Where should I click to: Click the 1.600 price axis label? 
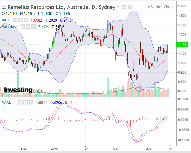click(x=182, y=6)
